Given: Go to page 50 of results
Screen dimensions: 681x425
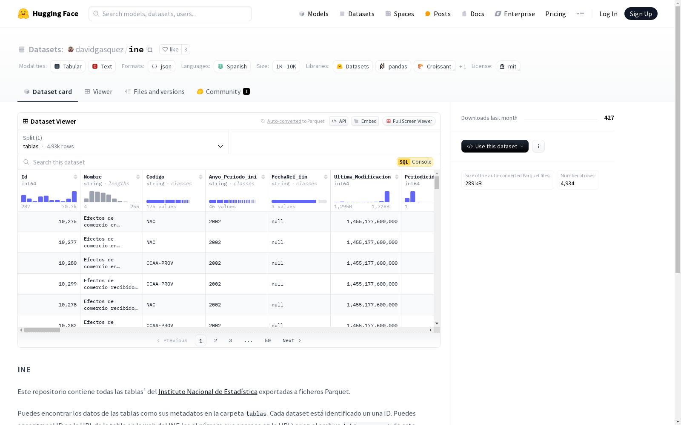Looking at the screenshot, I should pos(268,340).
